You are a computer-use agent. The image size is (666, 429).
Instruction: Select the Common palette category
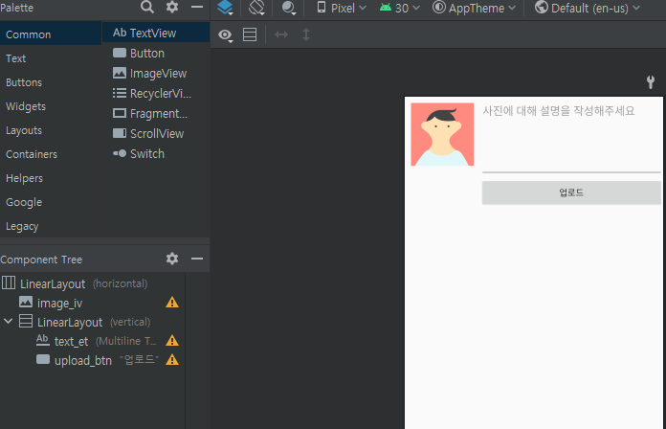[51, 34]
